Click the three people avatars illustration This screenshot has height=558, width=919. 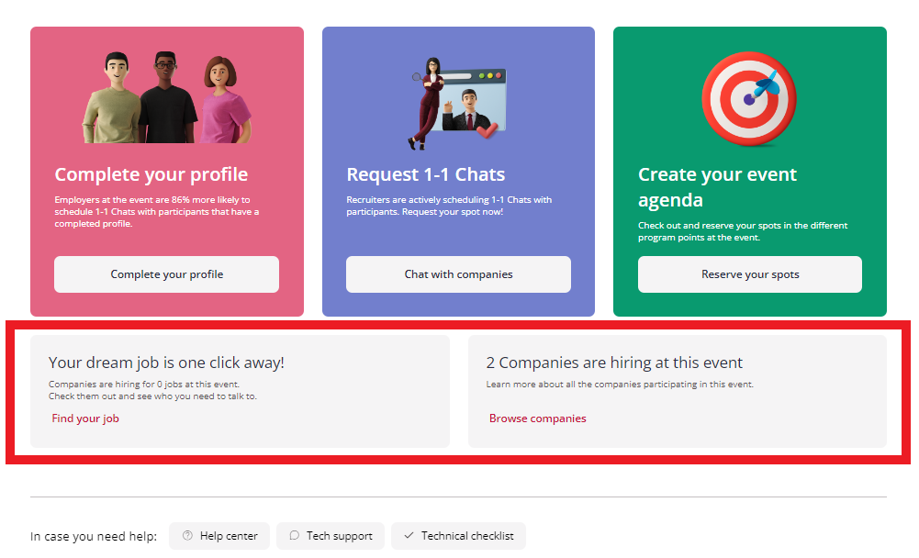click(166, 97)
